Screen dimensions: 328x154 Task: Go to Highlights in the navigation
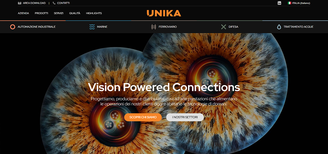coord(94,13)
